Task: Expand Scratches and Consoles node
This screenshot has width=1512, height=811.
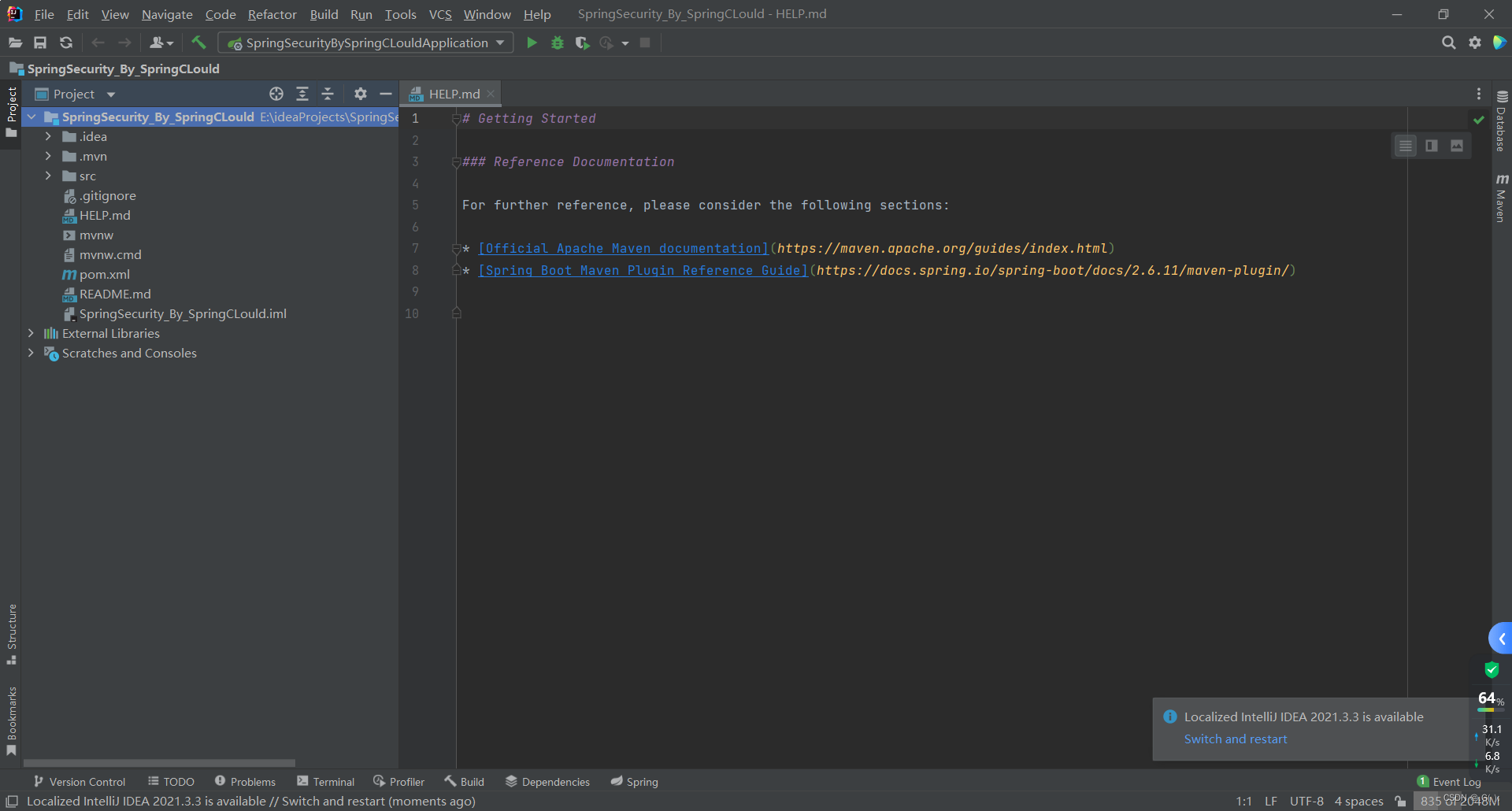Action: (x=31, y=353)
